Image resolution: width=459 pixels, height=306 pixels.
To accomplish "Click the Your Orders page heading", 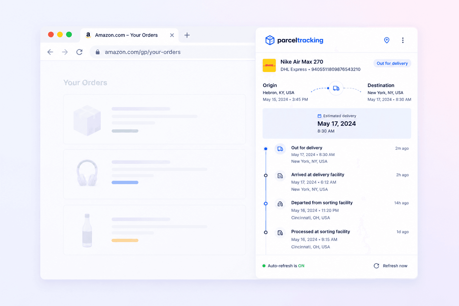I will click(x=85, y=83).
